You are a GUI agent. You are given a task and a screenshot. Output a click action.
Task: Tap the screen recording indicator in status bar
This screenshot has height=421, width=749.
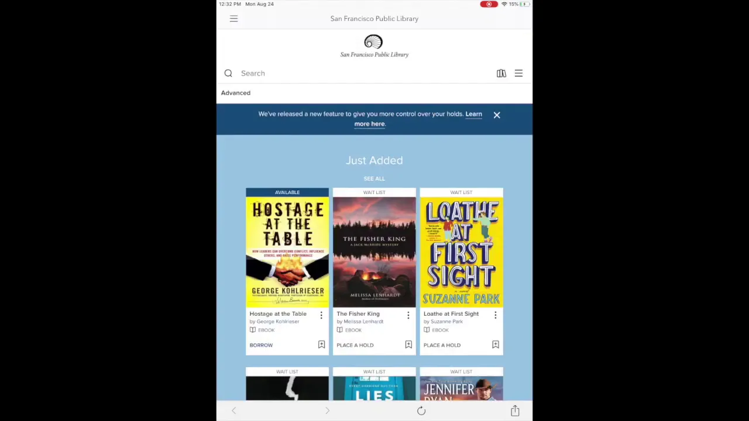point(489,4)
